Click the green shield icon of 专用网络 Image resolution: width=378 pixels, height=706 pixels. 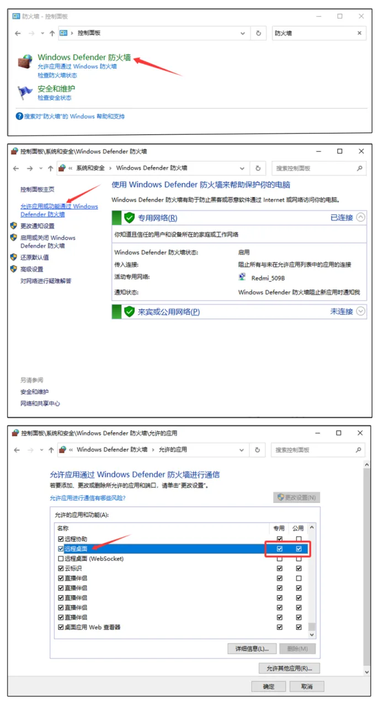129,218
